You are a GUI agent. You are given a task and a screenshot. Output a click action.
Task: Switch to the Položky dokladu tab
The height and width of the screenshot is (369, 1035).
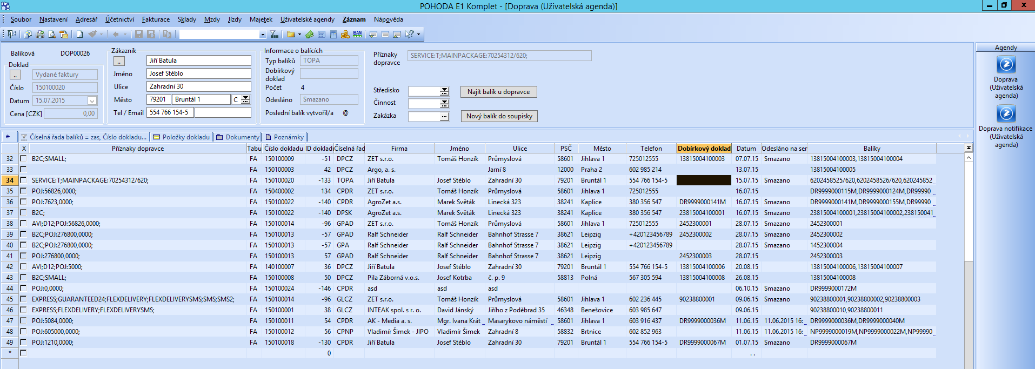tap(182, 137)
